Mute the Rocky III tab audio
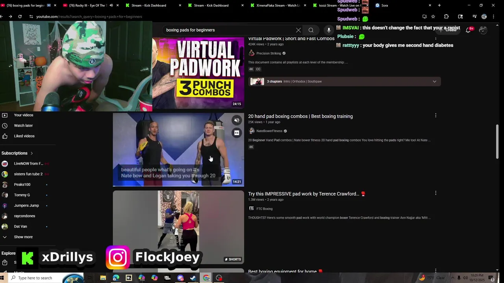Screen dimensions: 504x283 pyautogui.click(x=111, y=6)
